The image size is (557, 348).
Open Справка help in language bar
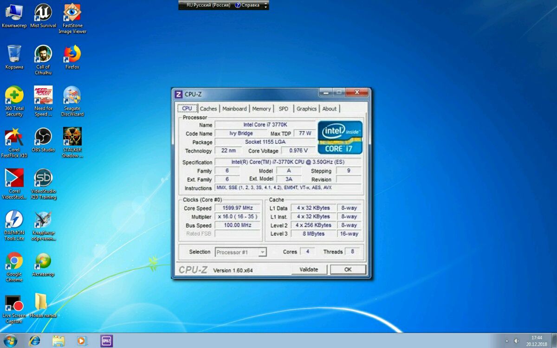tap(247, 5)
